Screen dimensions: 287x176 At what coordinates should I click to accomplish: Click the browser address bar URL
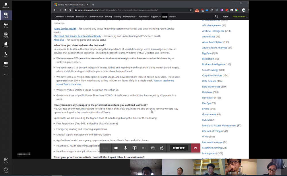coord(118,10)
